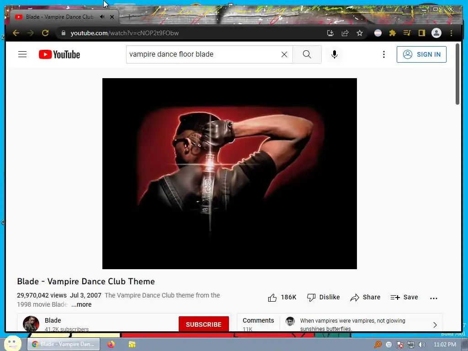Click the video title text

[86, 282]
